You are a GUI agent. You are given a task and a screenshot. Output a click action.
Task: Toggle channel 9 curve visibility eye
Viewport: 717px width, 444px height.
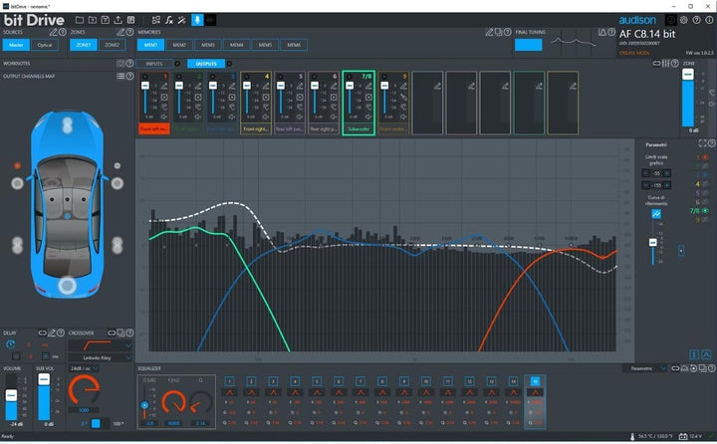[705, 220]
